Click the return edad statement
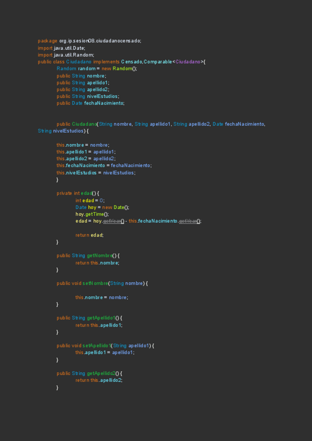312x441 pixels. 89,235
